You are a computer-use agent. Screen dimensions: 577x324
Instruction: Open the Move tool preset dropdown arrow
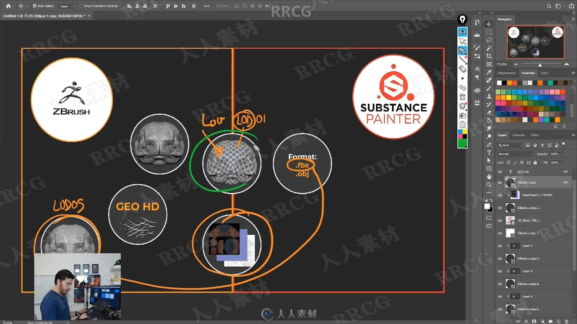[x=27, y=6]
